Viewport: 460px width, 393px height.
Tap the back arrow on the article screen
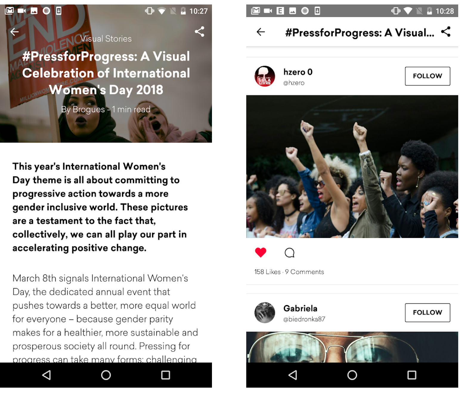[14, 32]
